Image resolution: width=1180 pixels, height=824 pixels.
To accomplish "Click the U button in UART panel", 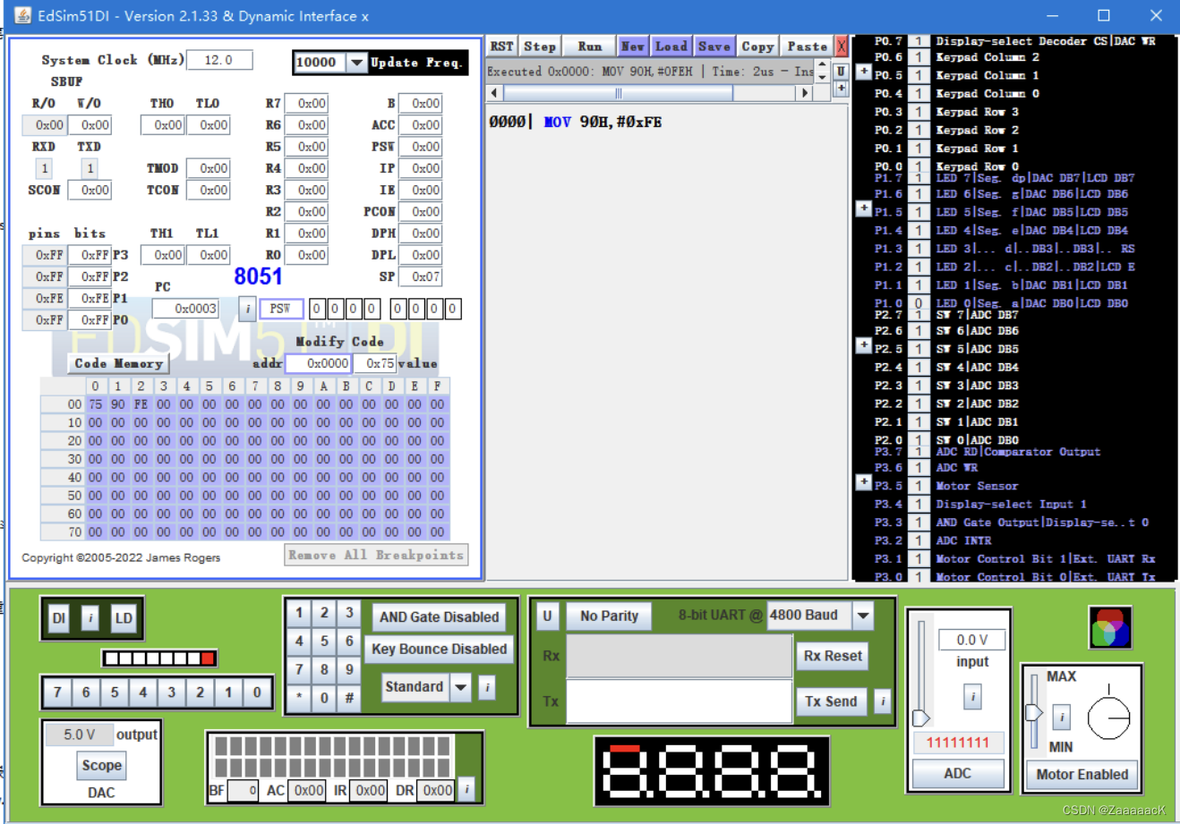I will point(548,616).
